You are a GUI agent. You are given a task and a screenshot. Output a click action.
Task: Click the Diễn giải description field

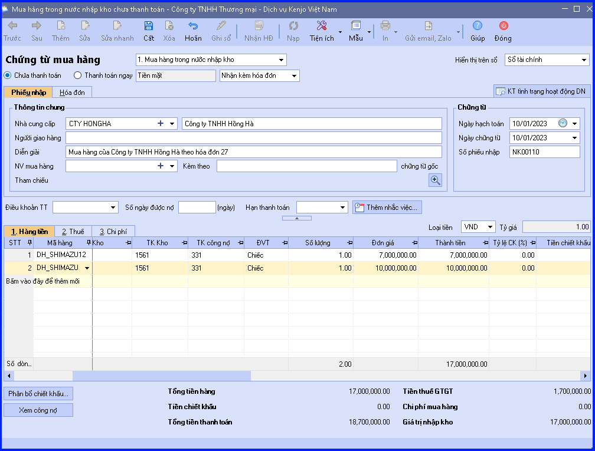(x=253, y=152)
